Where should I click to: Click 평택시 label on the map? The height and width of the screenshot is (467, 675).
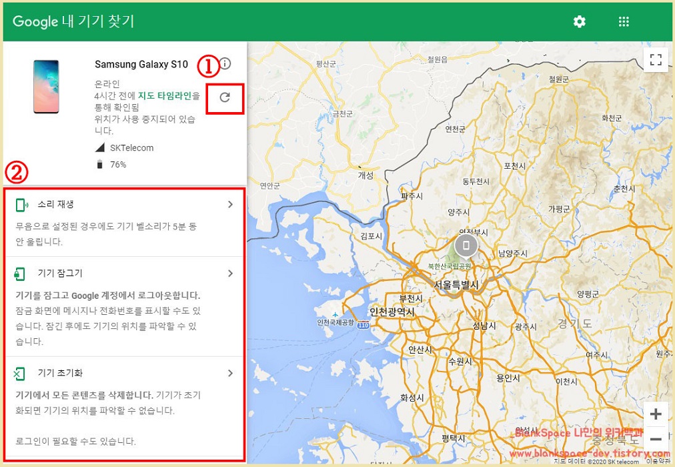coord(454,438)
